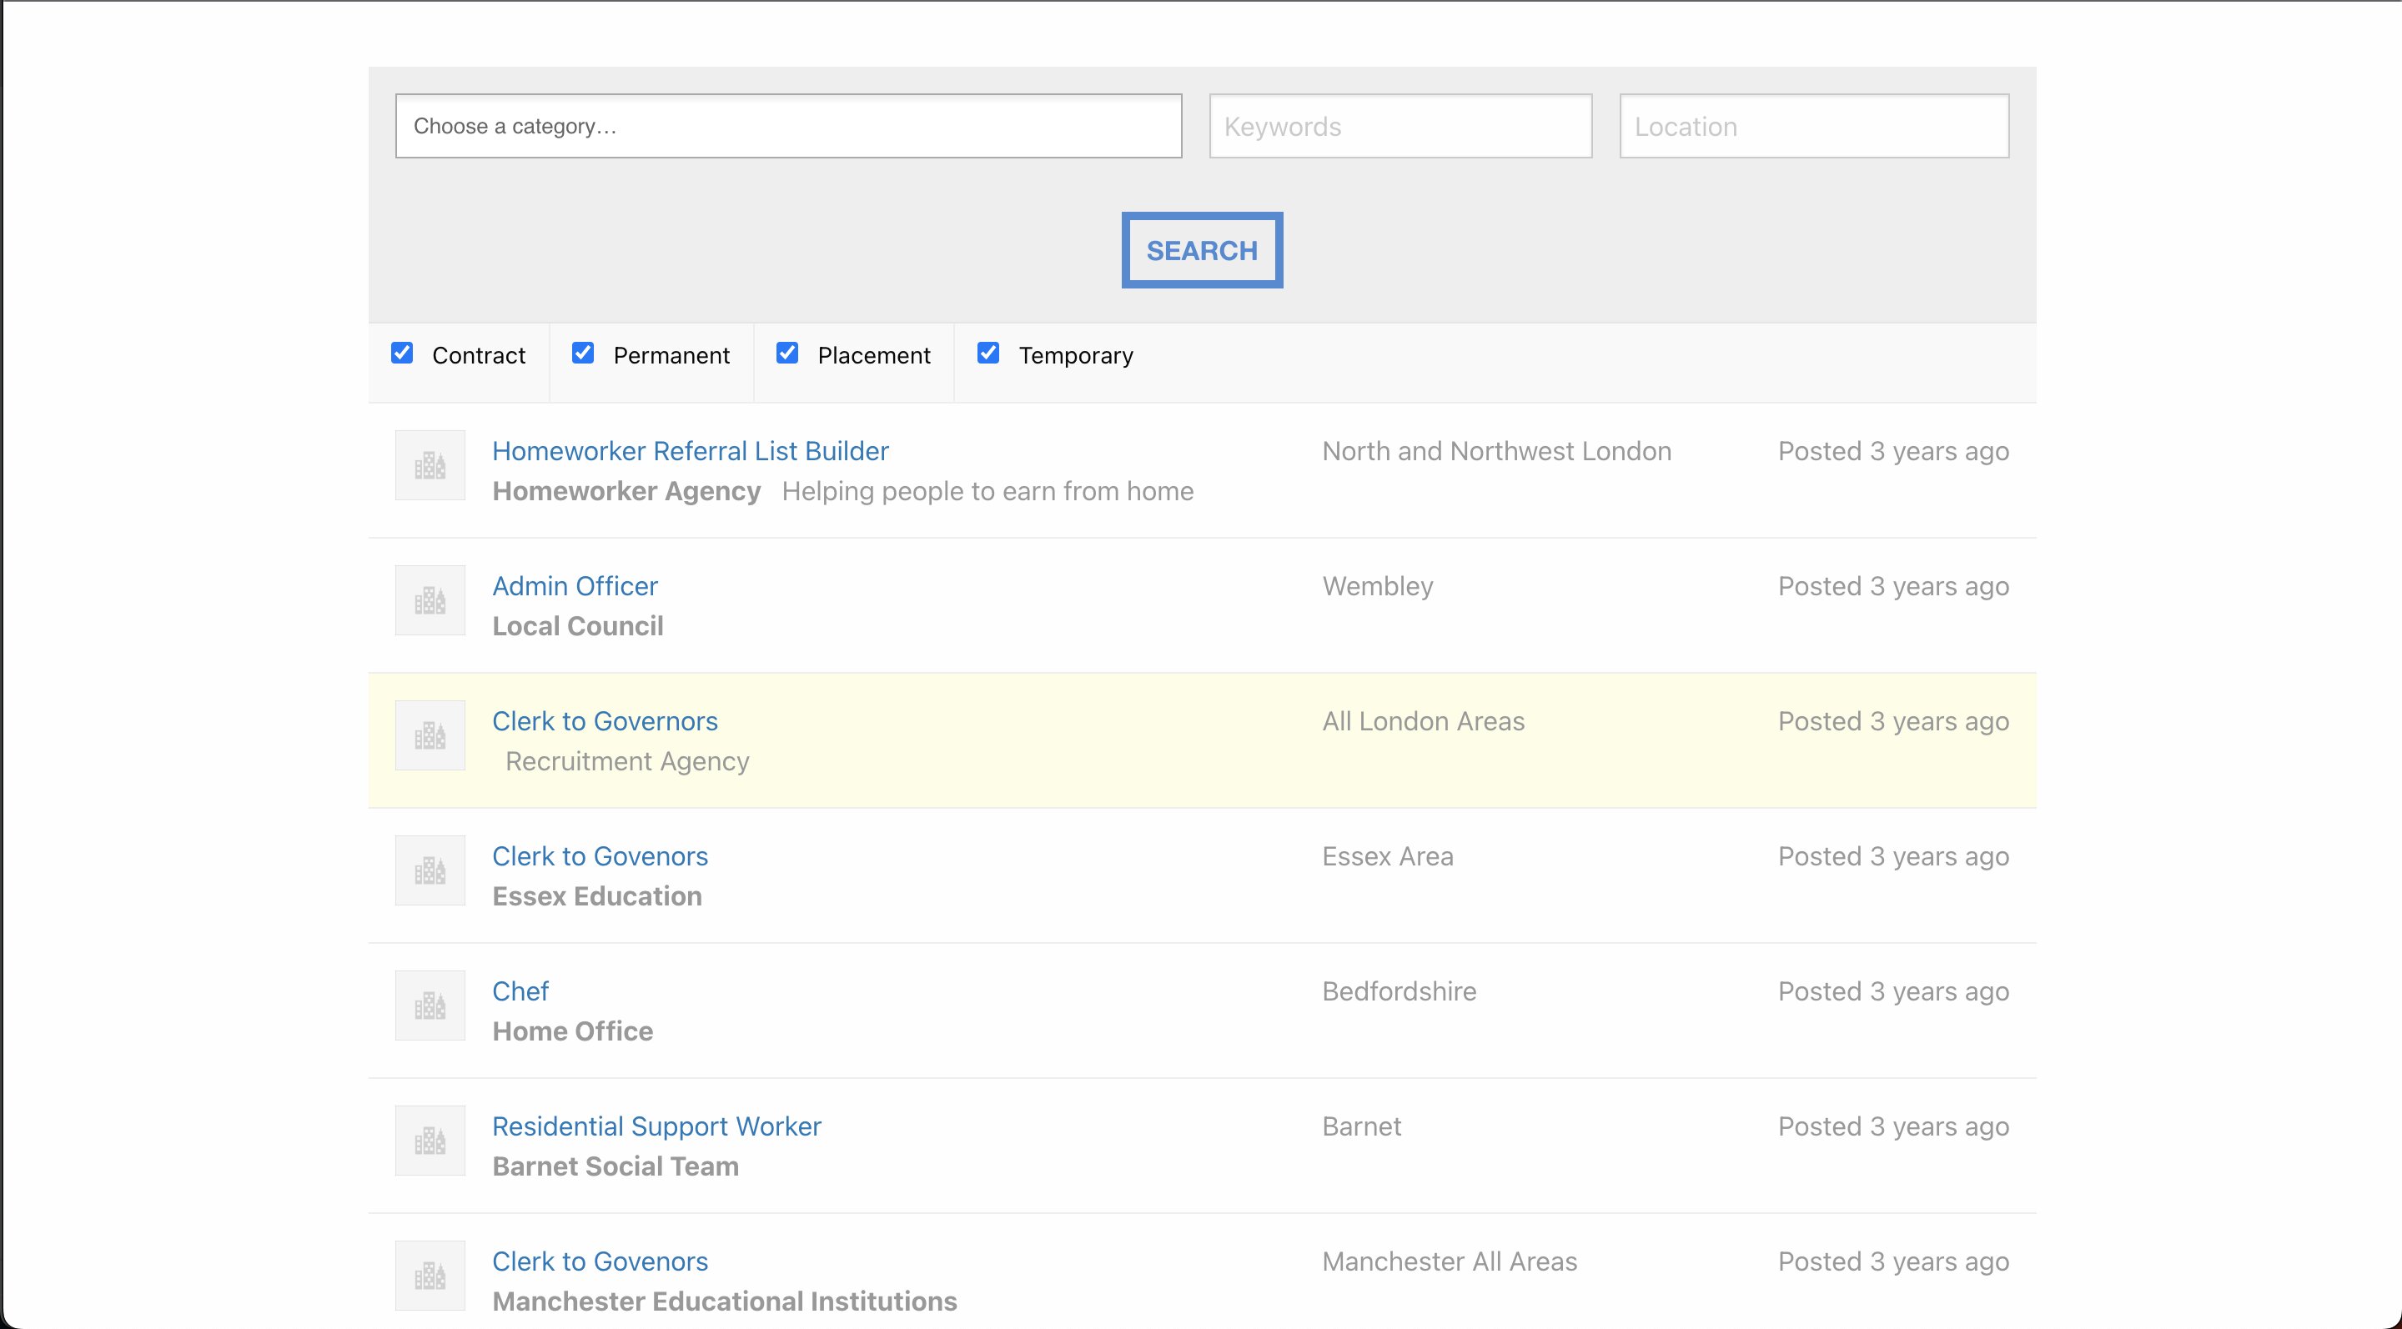Focus the Keywords search field
The image size is (2402, 1329).
click(1400, 126)
